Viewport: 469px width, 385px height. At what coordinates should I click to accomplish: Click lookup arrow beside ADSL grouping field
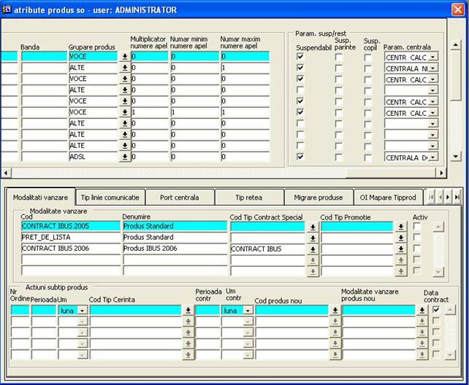pyautogui.click(x=124, y=157)
